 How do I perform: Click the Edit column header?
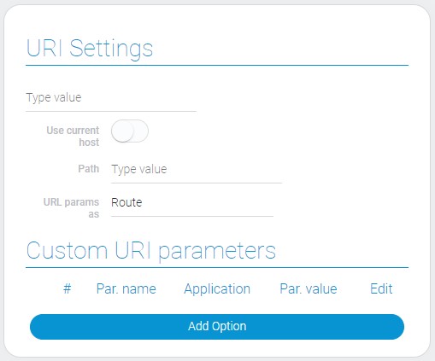(381, 289)
